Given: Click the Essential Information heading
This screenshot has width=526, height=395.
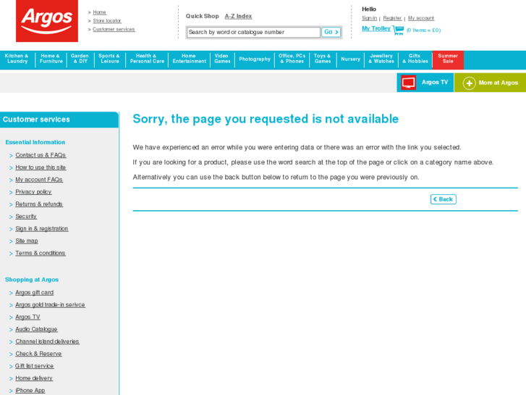Looking at the screenshot, I should pyautogui.click(x=35, y=142).
